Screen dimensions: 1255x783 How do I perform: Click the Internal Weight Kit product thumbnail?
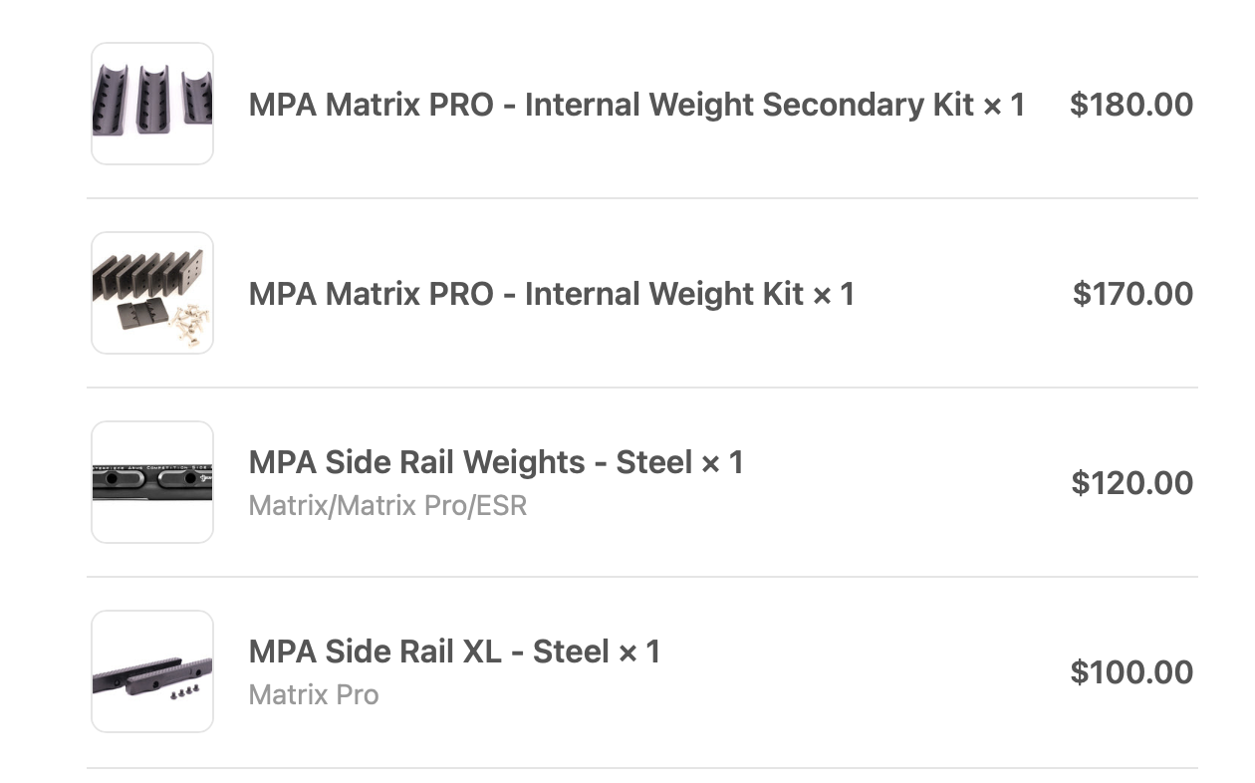tap(152, 293)
